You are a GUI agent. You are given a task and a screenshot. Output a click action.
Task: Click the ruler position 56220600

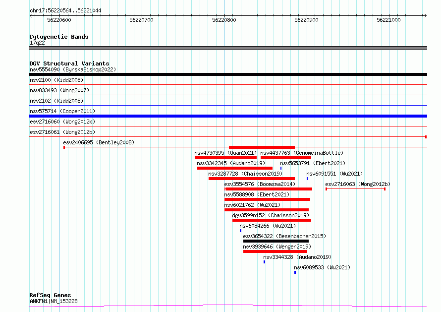pyautogui.click(x=59, y=20)
